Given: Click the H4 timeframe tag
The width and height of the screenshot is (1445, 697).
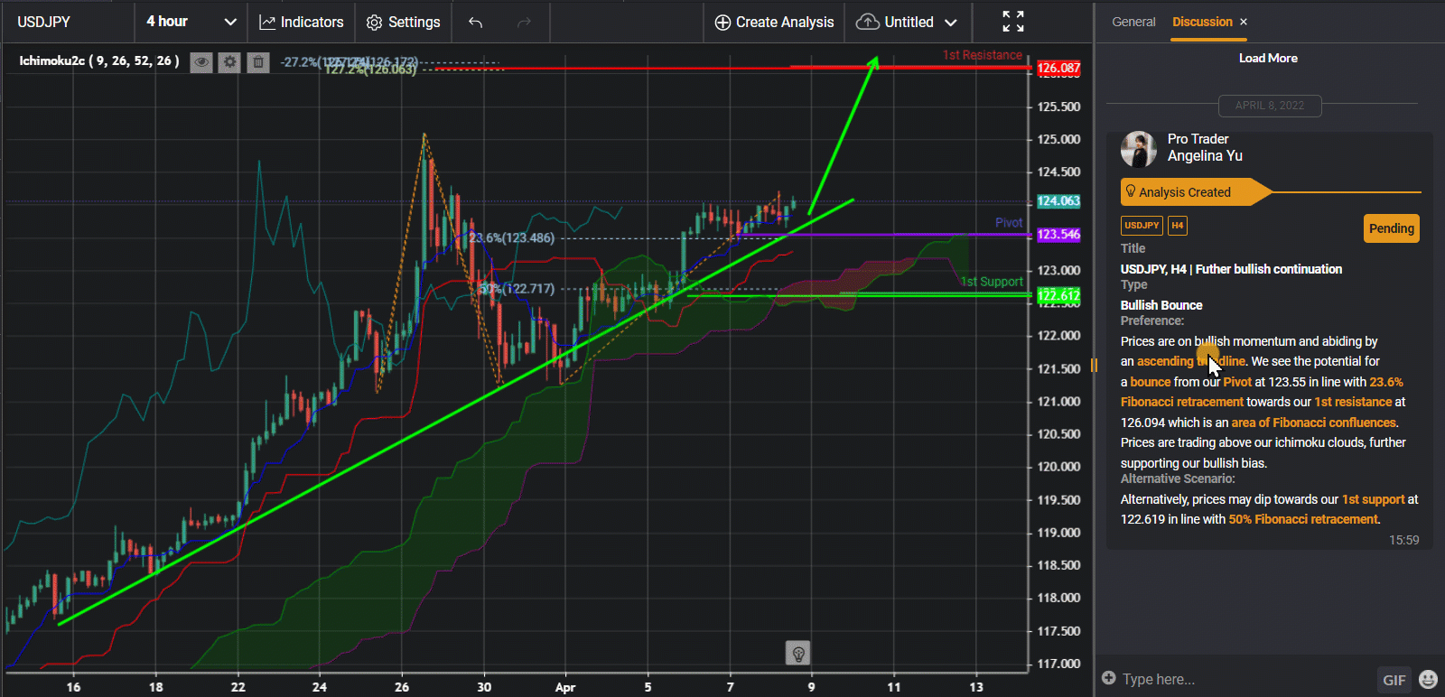Looking at the screenshot, I should [1178, 226].
